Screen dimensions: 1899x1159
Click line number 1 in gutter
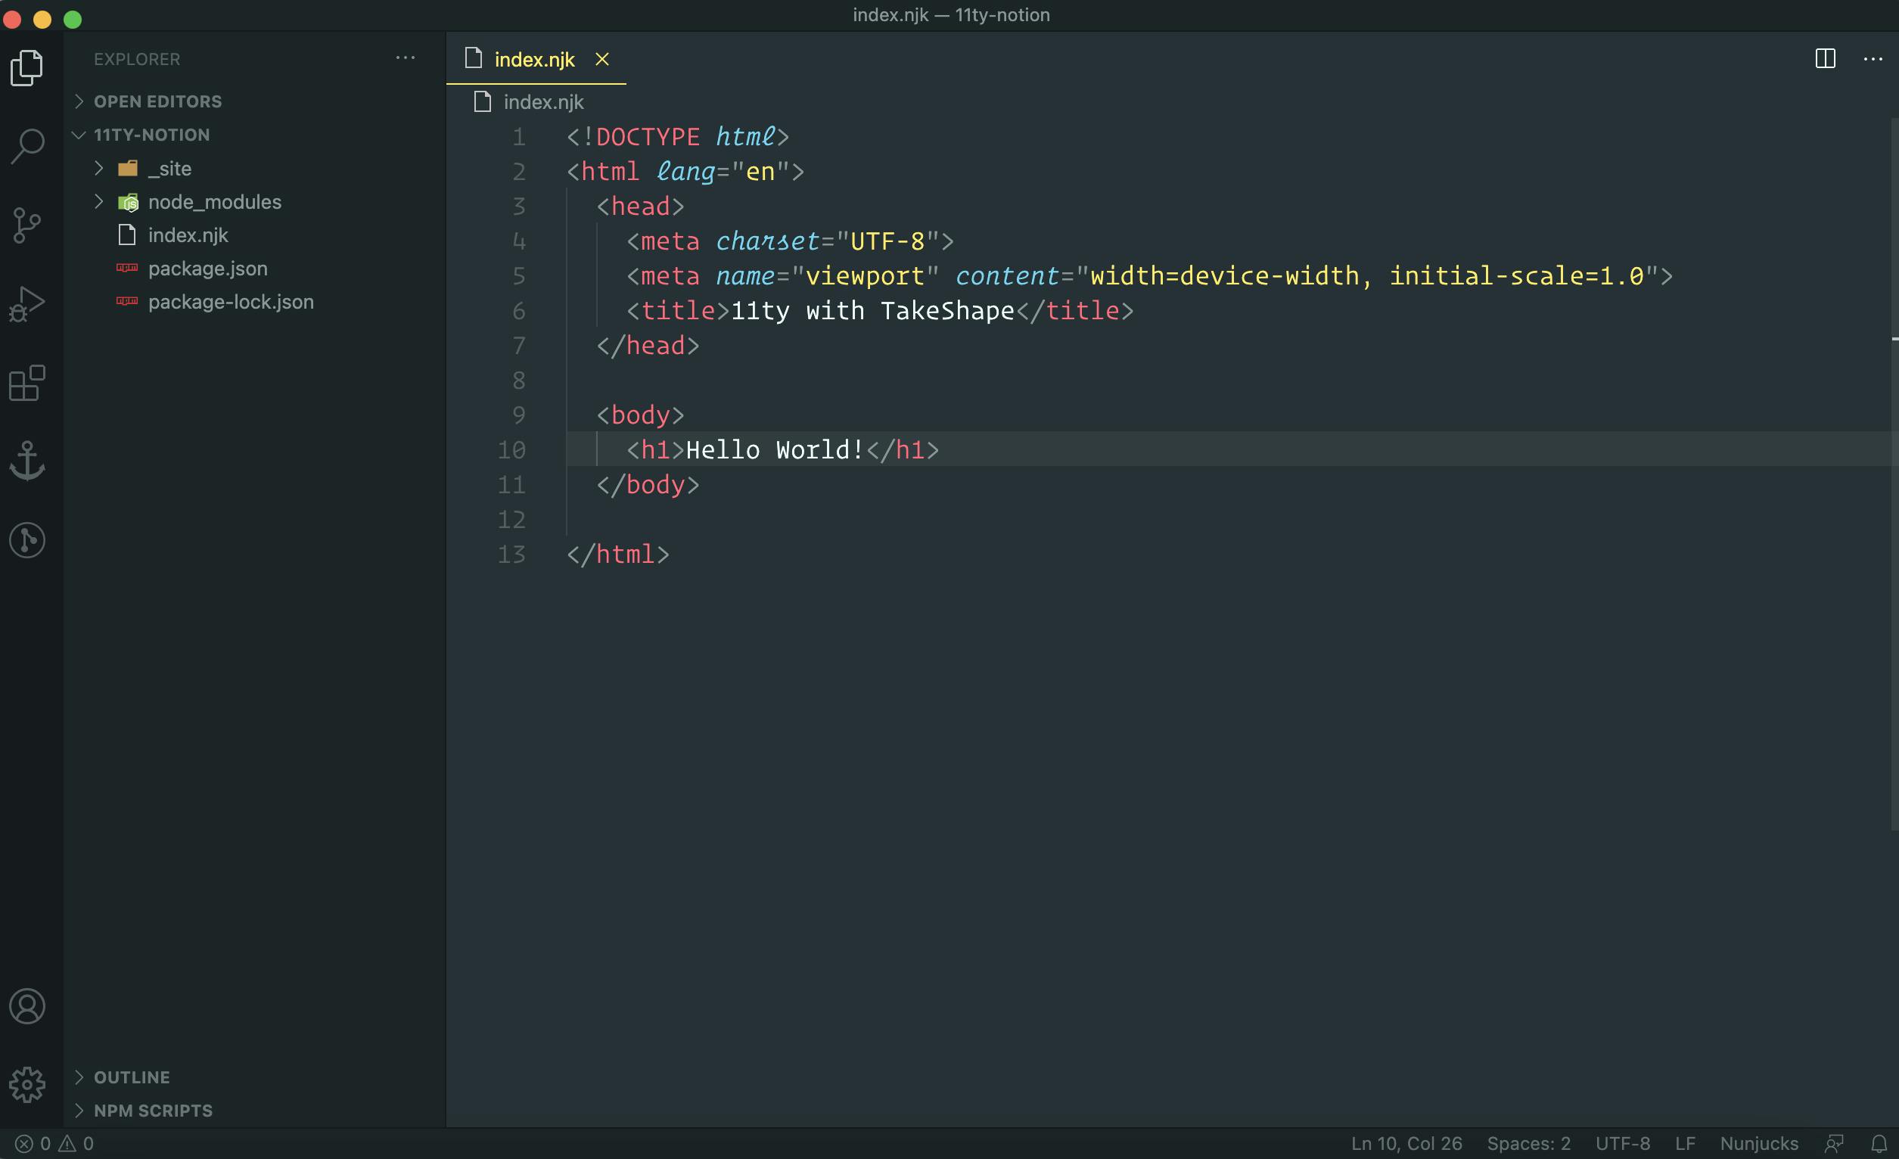click(519, 137)
